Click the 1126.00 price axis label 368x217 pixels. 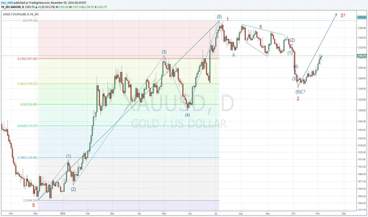362,152
